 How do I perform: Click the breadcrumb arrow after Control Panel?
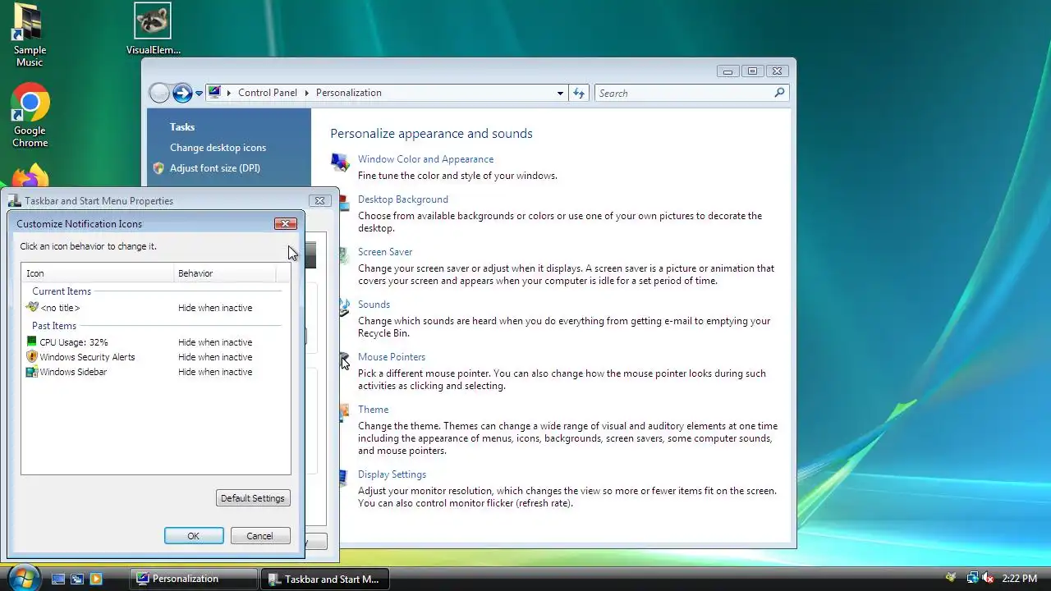click(306, 93)
